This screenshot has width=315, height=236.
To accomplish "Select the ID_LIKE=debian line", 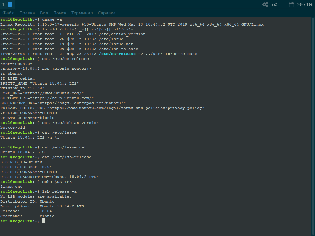I will 18,78.
